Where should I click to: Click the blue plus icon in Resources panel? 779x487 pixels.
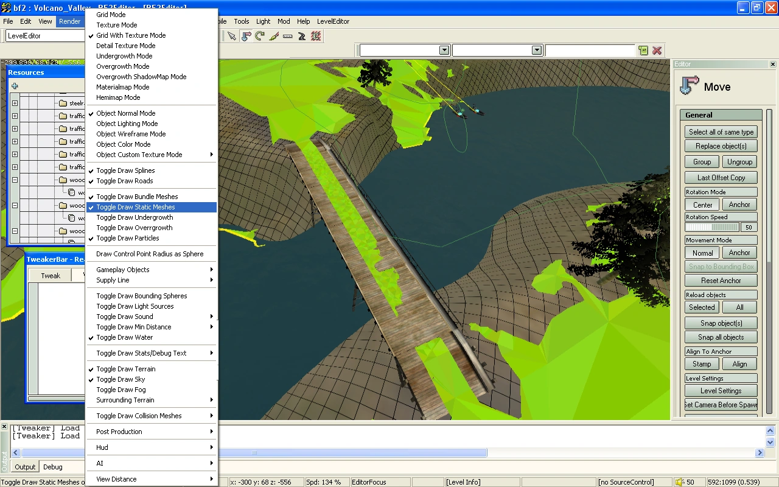[15, 86]
